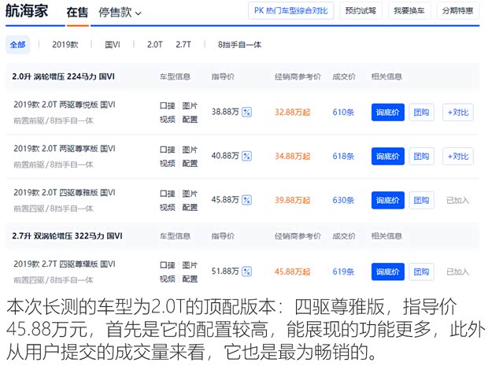Open price calculator icon next to 51.88万
Viewport: 488px width, 377px height.
pyautogui.click(x=247, y=272)
